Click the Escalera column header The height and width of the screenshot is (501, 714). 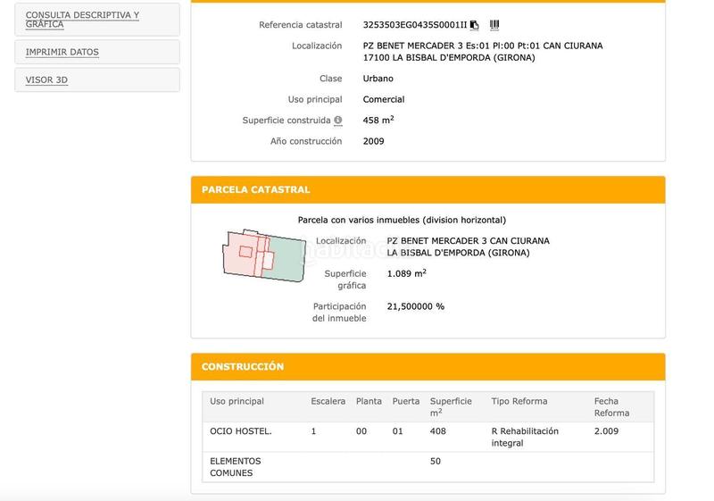(328, 401)
